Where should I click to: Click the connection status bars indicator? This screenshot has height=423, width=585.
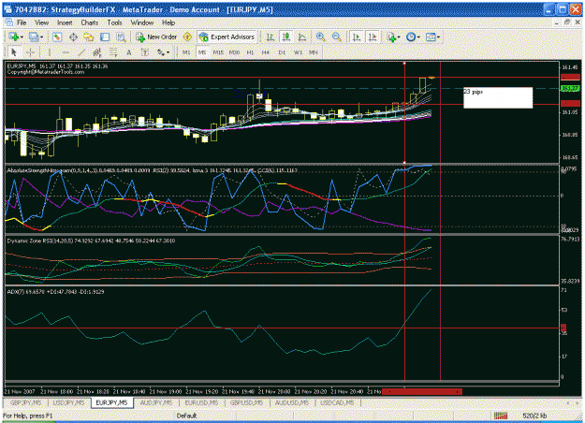501,416
